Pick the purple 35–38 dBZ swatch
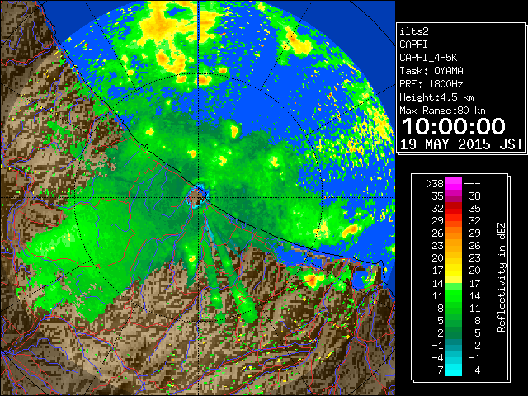This screenshot has width=528, height=396. click(454, 196)
